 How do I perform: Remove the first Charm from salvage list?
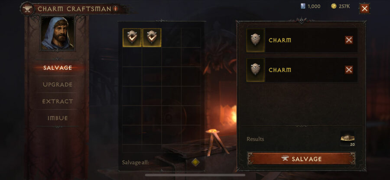click(x=349, y=40)
